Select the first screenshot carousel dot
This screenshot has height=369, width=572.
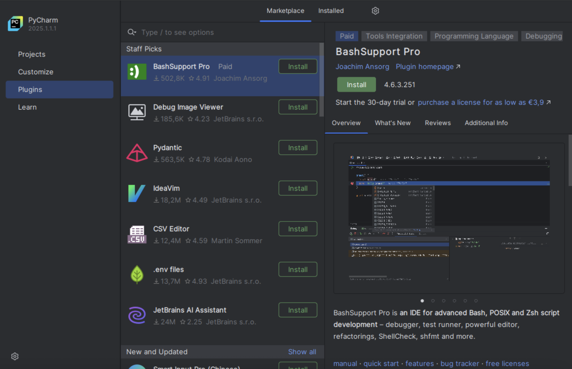[x=422, y=301]
